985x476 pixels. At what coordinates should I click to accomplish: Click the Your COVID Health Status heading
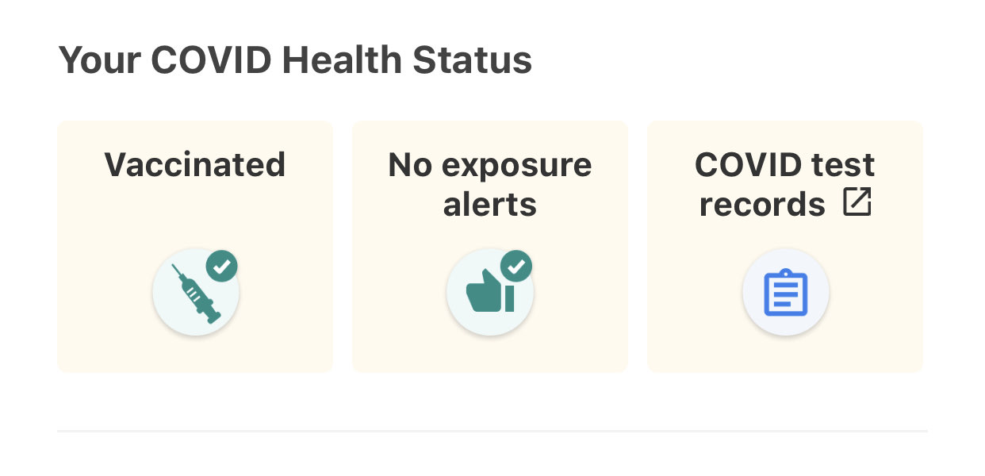295,60
